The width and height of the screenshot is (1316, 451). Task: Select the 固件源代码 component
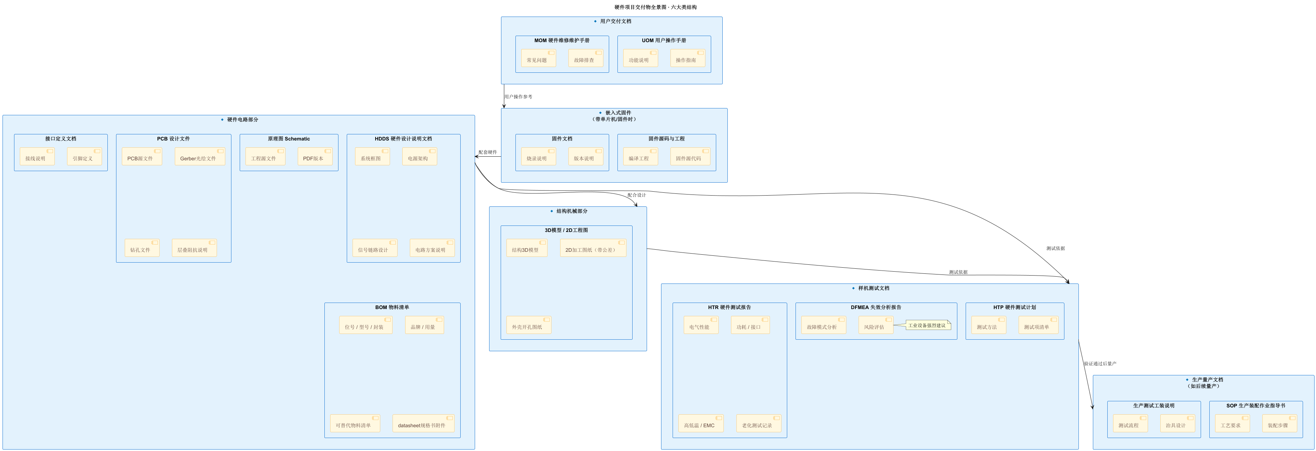tap(690, 156)
